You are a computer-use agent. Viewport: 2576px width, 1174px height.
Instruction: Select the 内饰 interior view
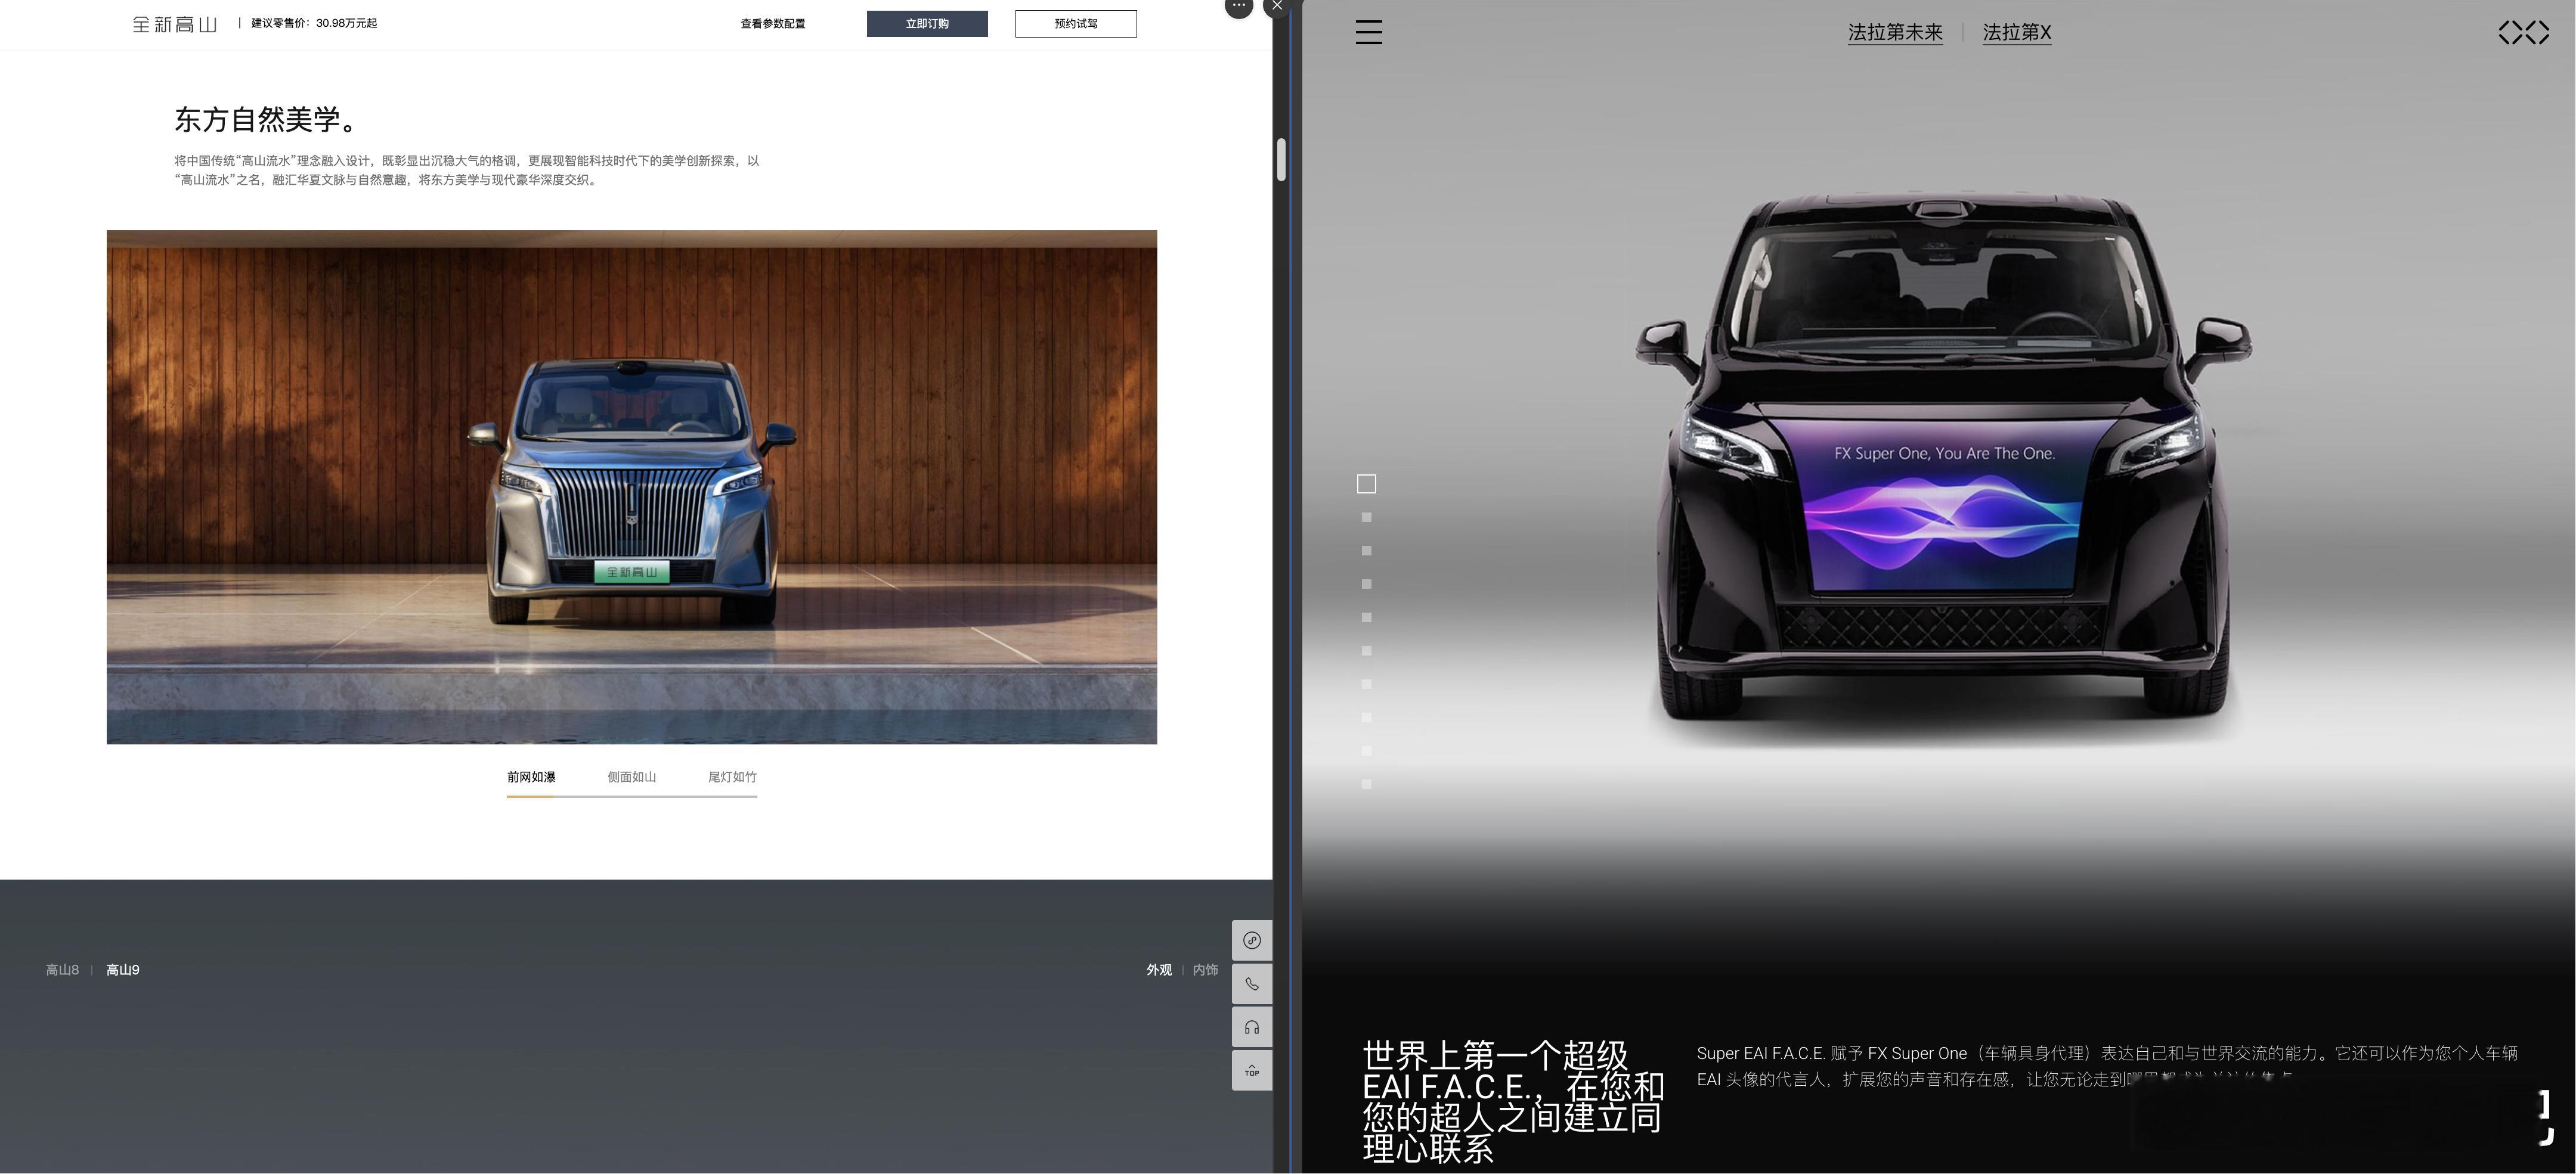1205,970
